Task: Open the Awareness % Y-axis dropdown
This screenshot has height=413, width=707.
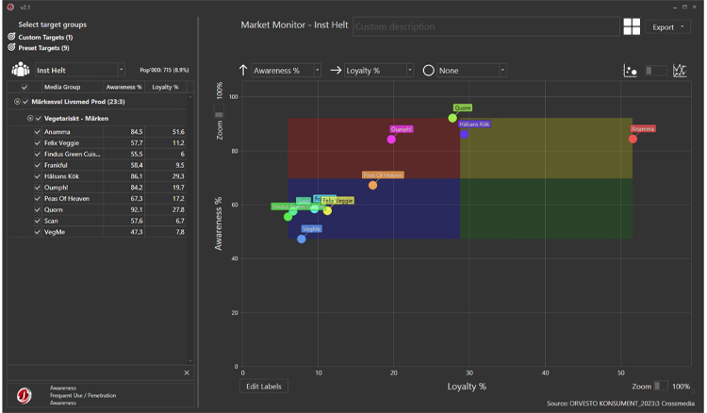Action: pos(286,71)
